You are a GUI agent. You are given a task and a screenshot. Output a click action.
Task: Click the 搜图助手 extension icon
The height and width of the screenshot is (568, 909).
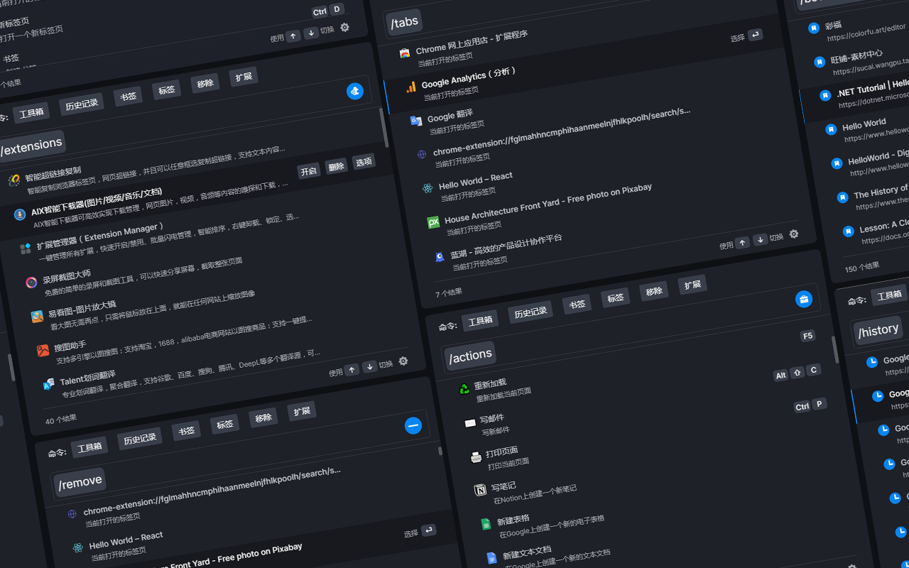(x=43, y=350)
